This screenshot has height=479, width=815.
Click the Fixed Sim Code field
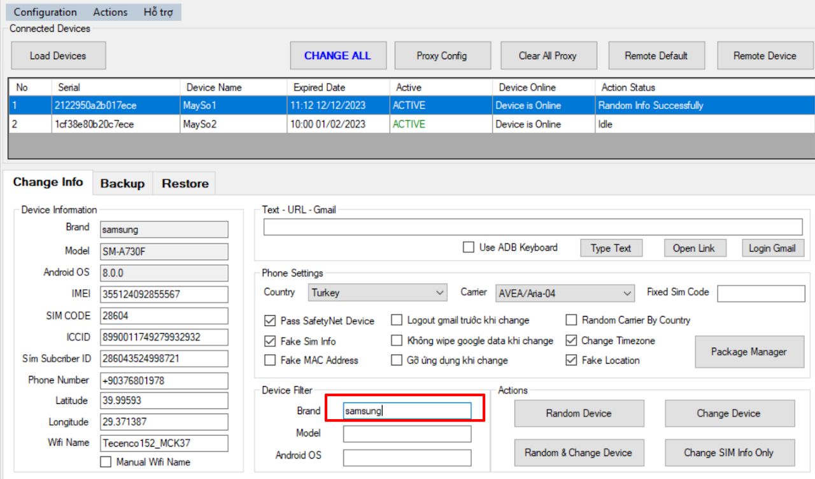[x=762, y=293]
